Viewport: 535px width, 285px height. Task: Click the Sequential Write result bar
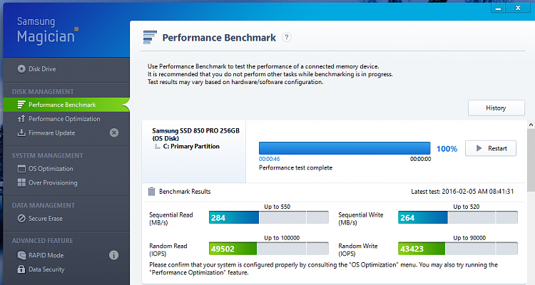click(x=457, y=217)
